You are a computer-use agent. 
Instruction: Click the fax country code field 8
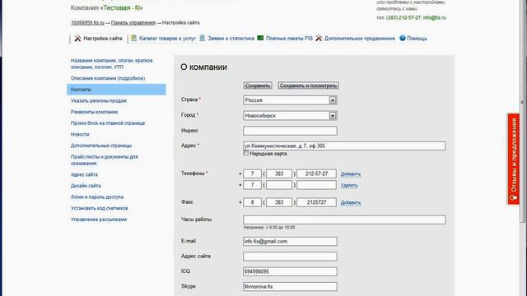[252, 202]
